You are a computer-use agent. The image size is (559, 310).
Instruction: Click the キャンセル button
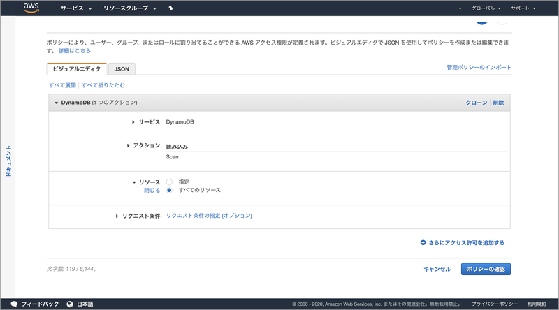click(437, 269)
